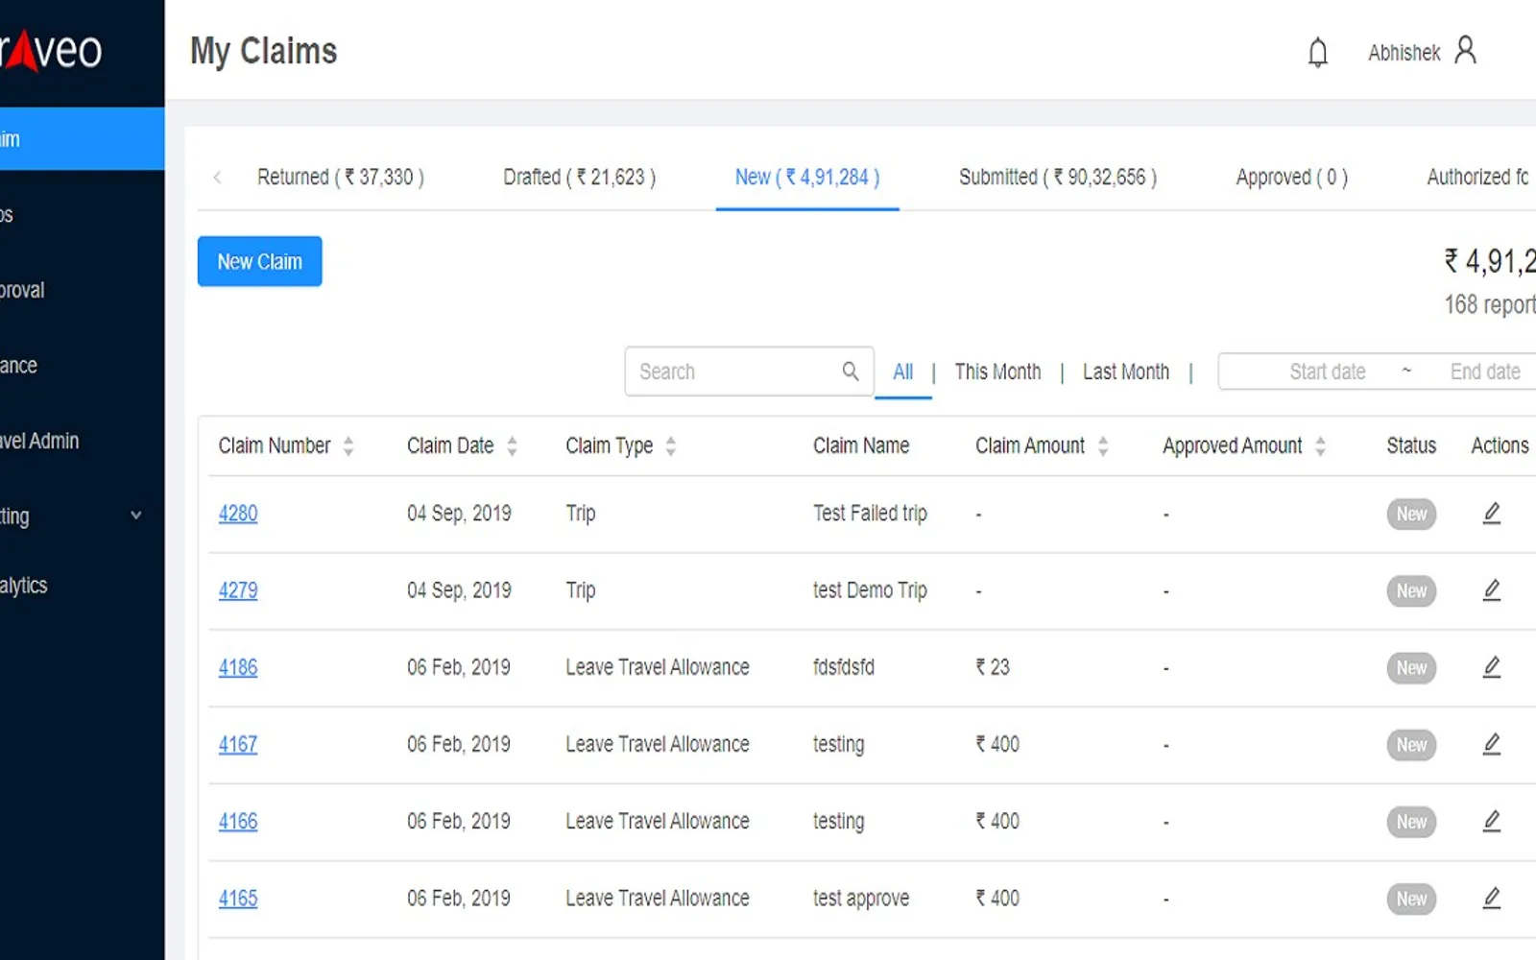This screenshot has width=1536, height=960.
Task: Open claim number 4167 link
Action: tap(238, 744)
